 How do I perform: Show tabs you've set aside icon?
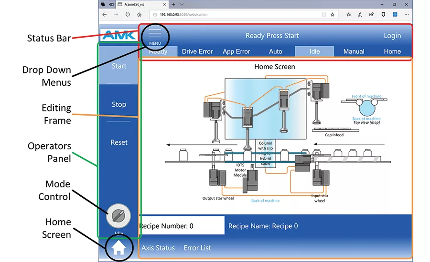click(x=103, y=4)
